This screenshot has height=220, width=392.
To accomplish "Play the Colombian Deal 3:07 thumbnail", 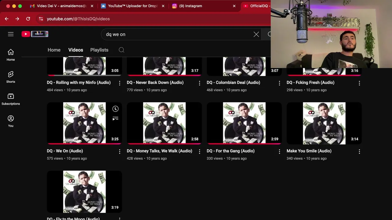I will pos(244,66).
